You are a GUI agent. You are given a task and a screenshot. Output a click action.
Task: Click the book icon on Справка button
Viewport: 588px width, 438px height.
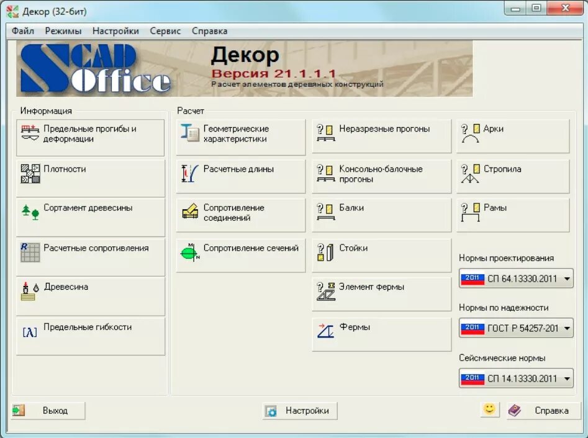click(515, 411)
